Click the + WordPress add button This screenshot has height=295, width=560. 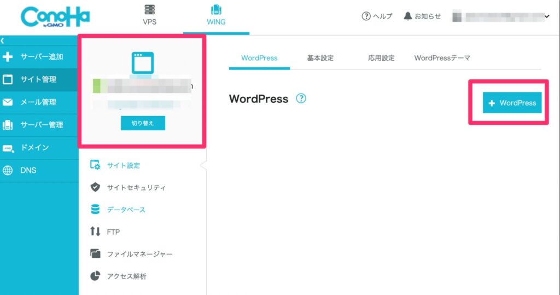[512, 103]
